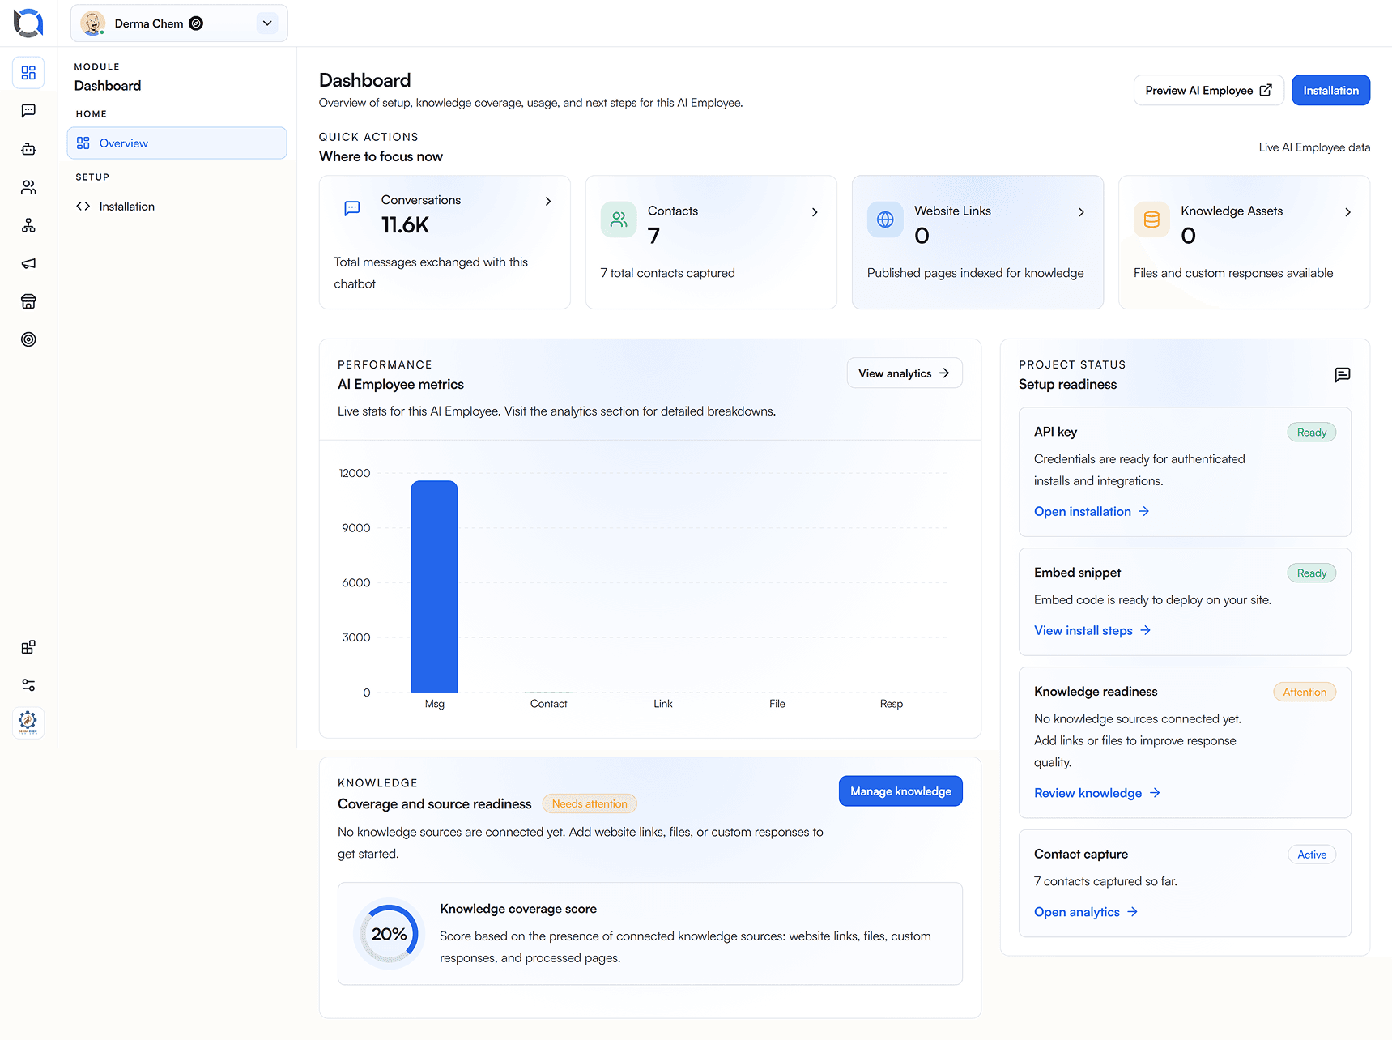Open the Conversations card chevron
The height and width of the screenshot is (1040, 1392).
(x=548, y=201)
